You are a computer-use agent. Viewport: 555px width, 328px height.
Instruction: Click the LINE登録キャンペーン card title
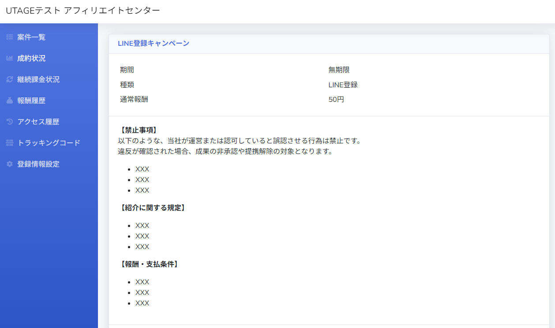coord(154,43)
